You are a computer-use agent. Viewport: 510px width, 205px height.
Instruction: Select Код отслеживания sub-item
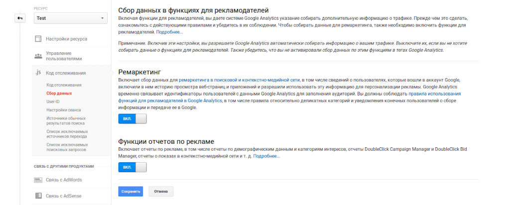[64, 85]
